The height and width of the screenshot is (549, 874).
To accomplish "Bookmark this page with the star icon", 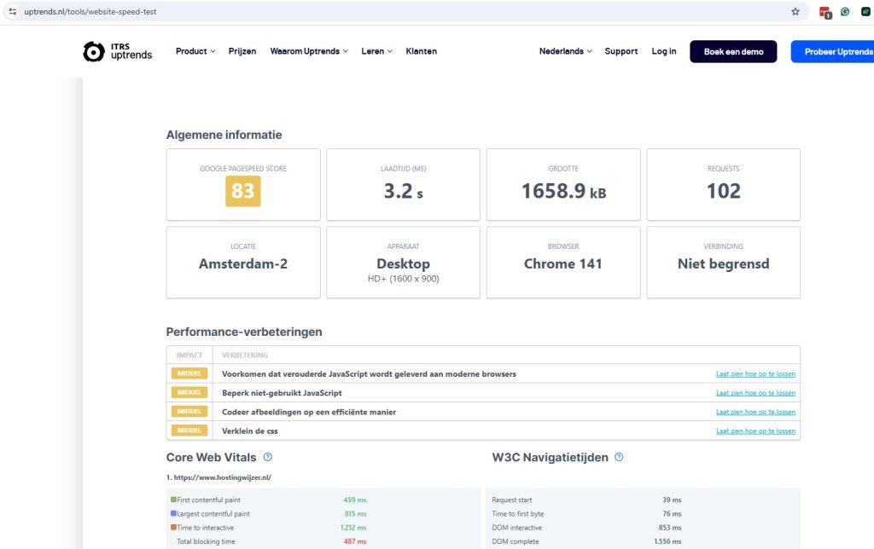I will [795, 12].
